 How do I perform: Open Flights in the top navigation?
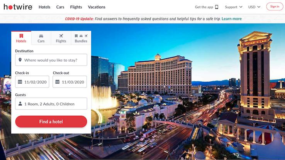pyautogui.click(x=76, y=7)
